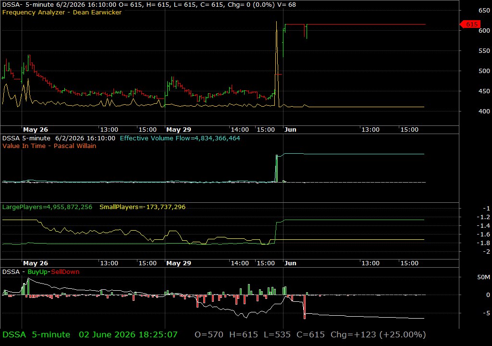Click the 'May 26' date label on top time axis
The width and height of the screenshot is (492, 346).
point(36,129)
